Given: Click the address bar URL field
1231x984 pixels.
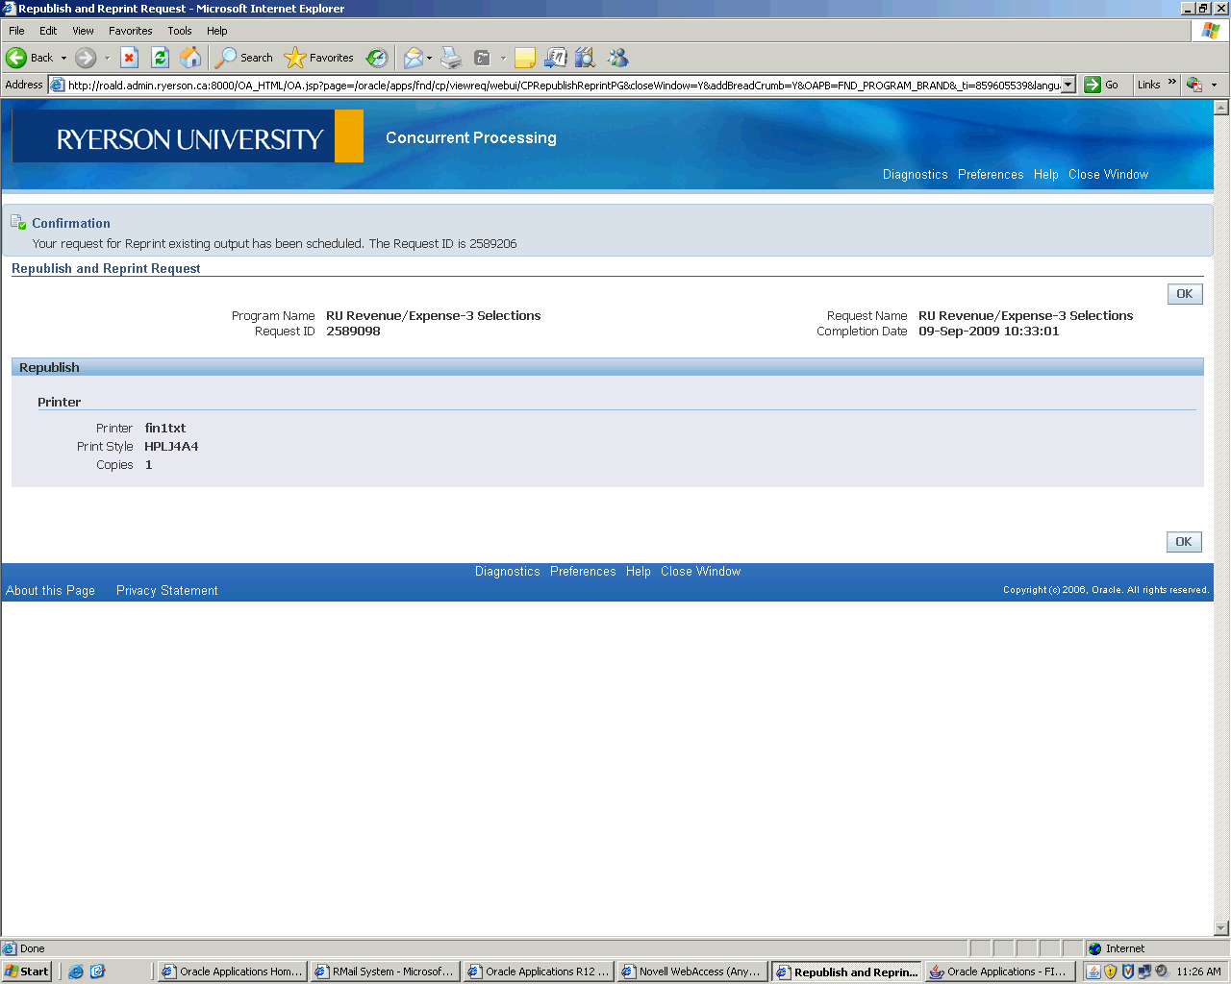Looking at the screenshot, I should point(563,85).
